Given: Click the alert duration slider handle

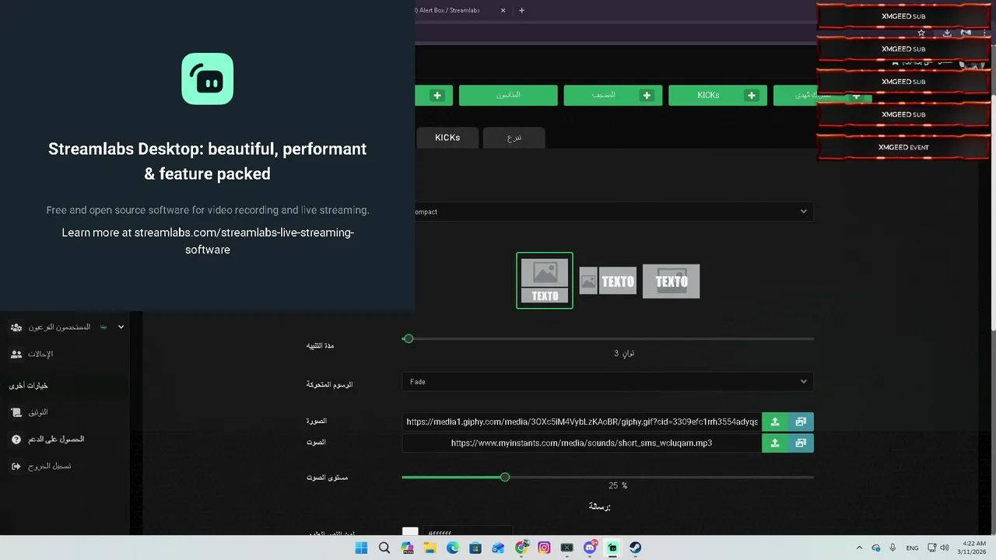Looking at the screenshot, I should [x=409, y=339].
